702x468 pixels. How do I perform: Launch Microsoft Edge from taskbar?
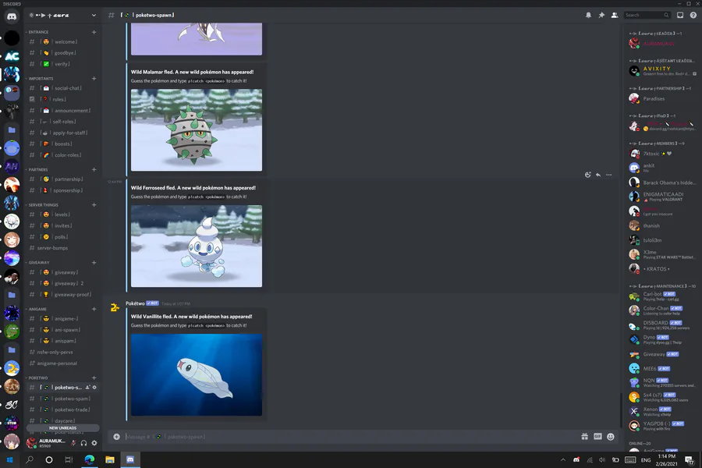[x=90, y=460]
